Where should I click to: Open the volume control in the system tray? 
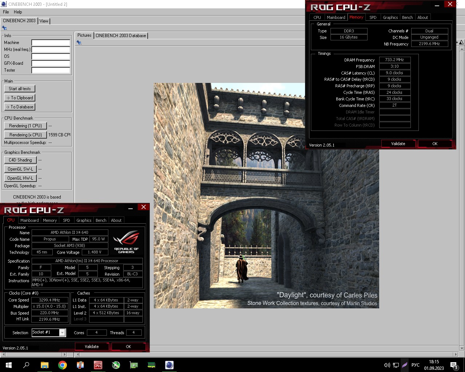[x=387, y=365]
